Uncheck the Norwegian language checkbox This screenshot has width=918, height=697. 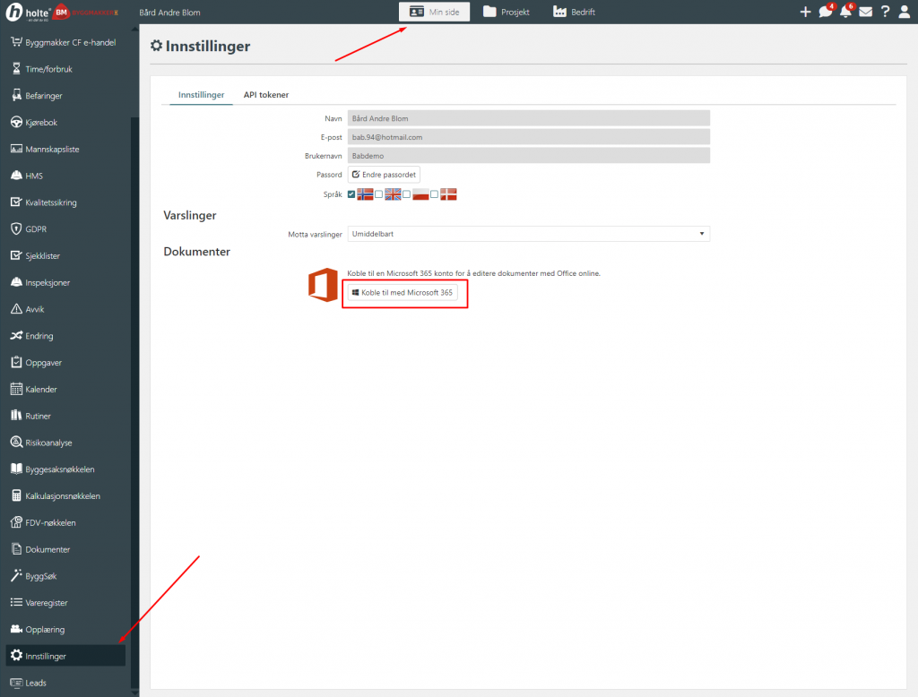(x=351, y=194)
